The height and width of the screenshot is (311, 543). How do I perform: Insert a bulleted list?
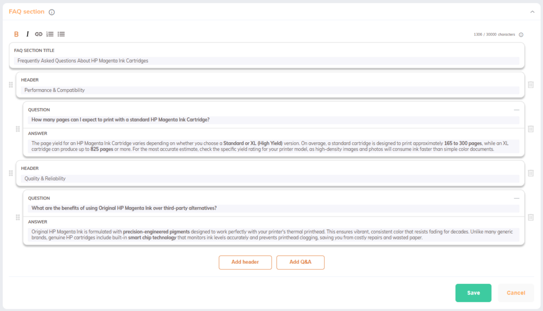[62, 34]
